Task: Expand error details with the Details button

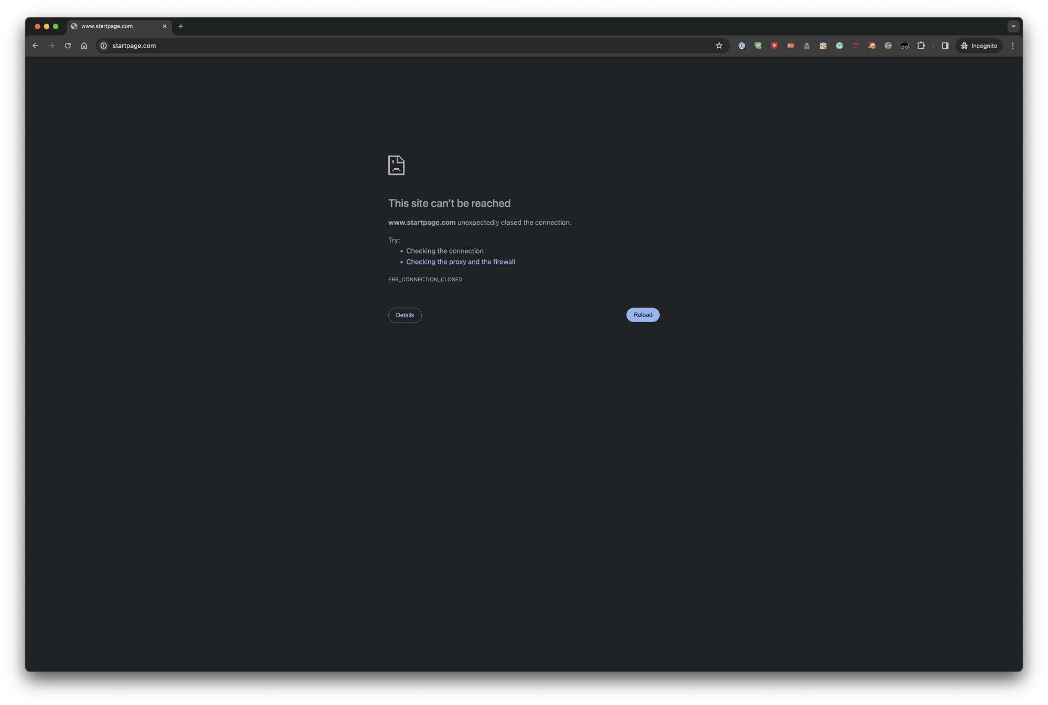Action: click(404, 315)
